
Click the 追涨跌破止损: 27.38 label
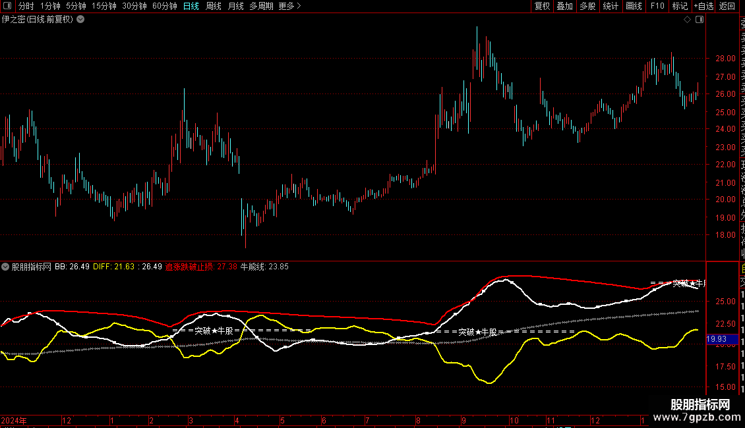click(x=201, y=267)
